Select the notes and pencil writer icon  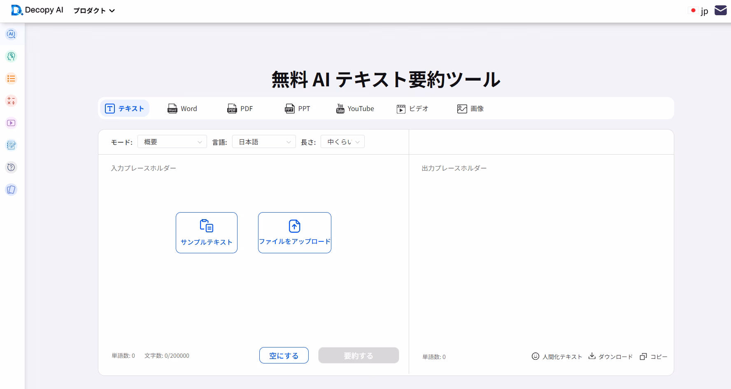11,145
